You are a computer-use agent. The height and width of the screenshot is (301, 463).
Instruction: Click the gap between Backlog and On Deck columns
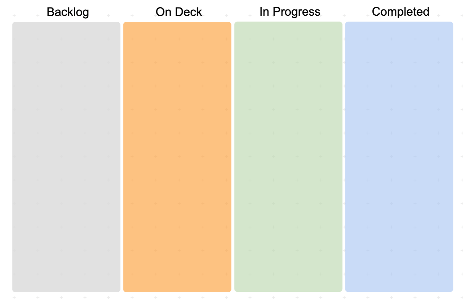tap(122, 157)
